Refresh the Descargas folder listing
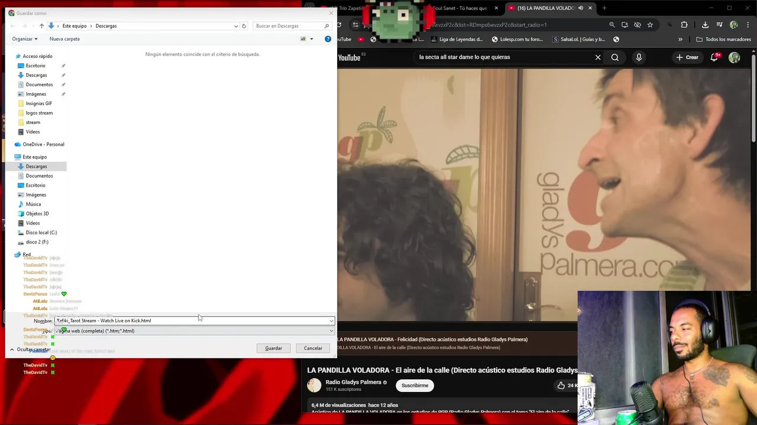 pos(244,26)
